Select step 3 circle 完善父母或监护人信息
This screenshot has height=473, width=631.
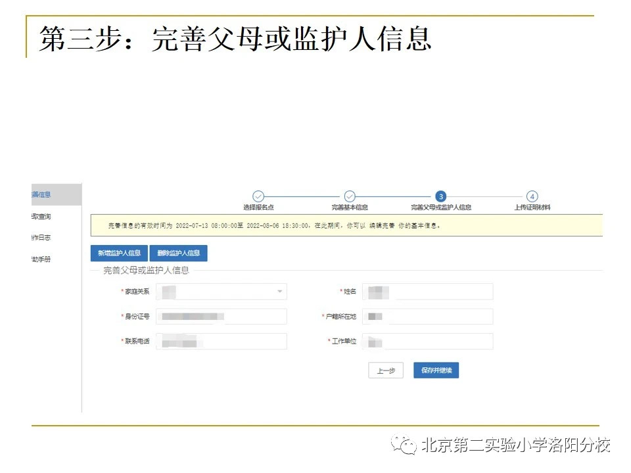coord(440,196)
